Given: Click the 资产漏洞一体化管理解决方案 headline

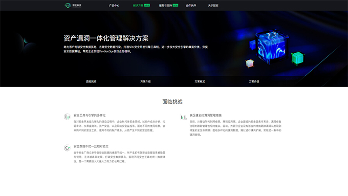Looking at the screenshot, I should click(106, 38).
